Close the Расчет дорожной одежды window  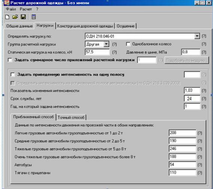point(209,3)
